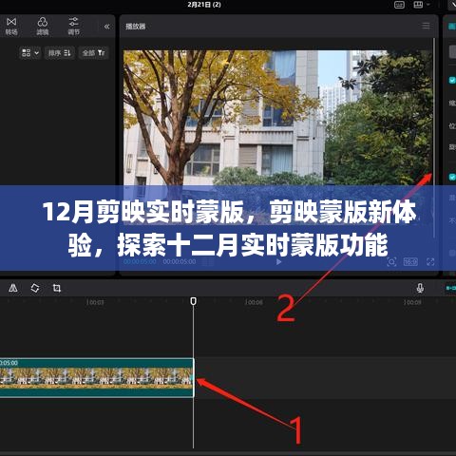Viewport: 456px width, 456px height.
Task: Click the preview zoom focus icon in player
Action: coord(391,262)
